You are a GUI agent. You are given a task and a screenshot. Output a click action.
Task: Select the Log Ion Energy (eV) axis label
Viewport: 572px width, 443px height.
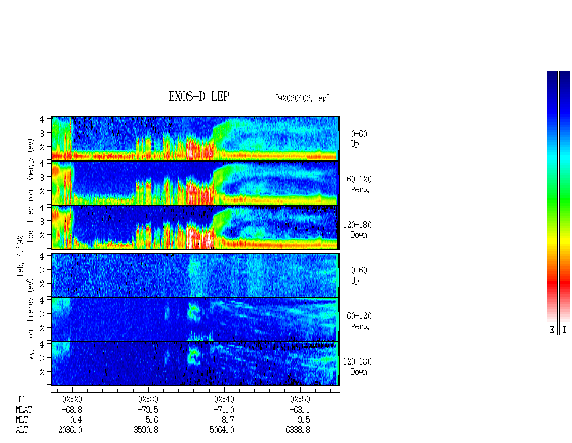[31, 320]
